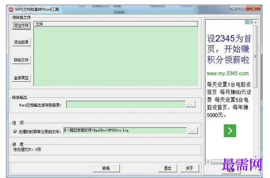Browse for the log file path
Screen dimensions: 270x178
click(x=192, y=131)
